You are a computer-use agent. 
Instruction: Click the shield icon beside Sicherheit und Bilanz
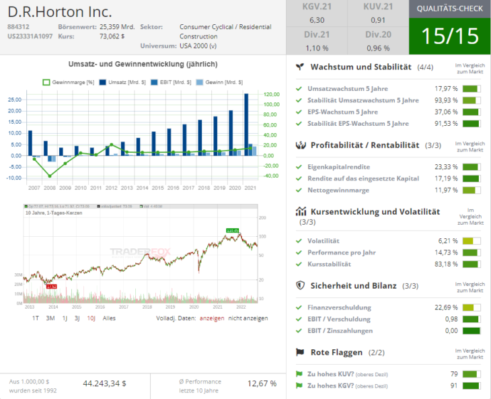pyautogui.click(x=299, y=285)
